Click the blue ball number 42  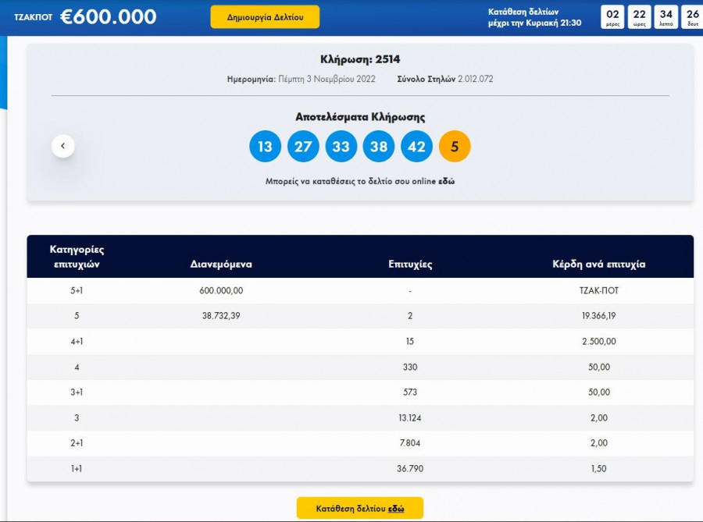pyautogui.click(x=417, y=147)
